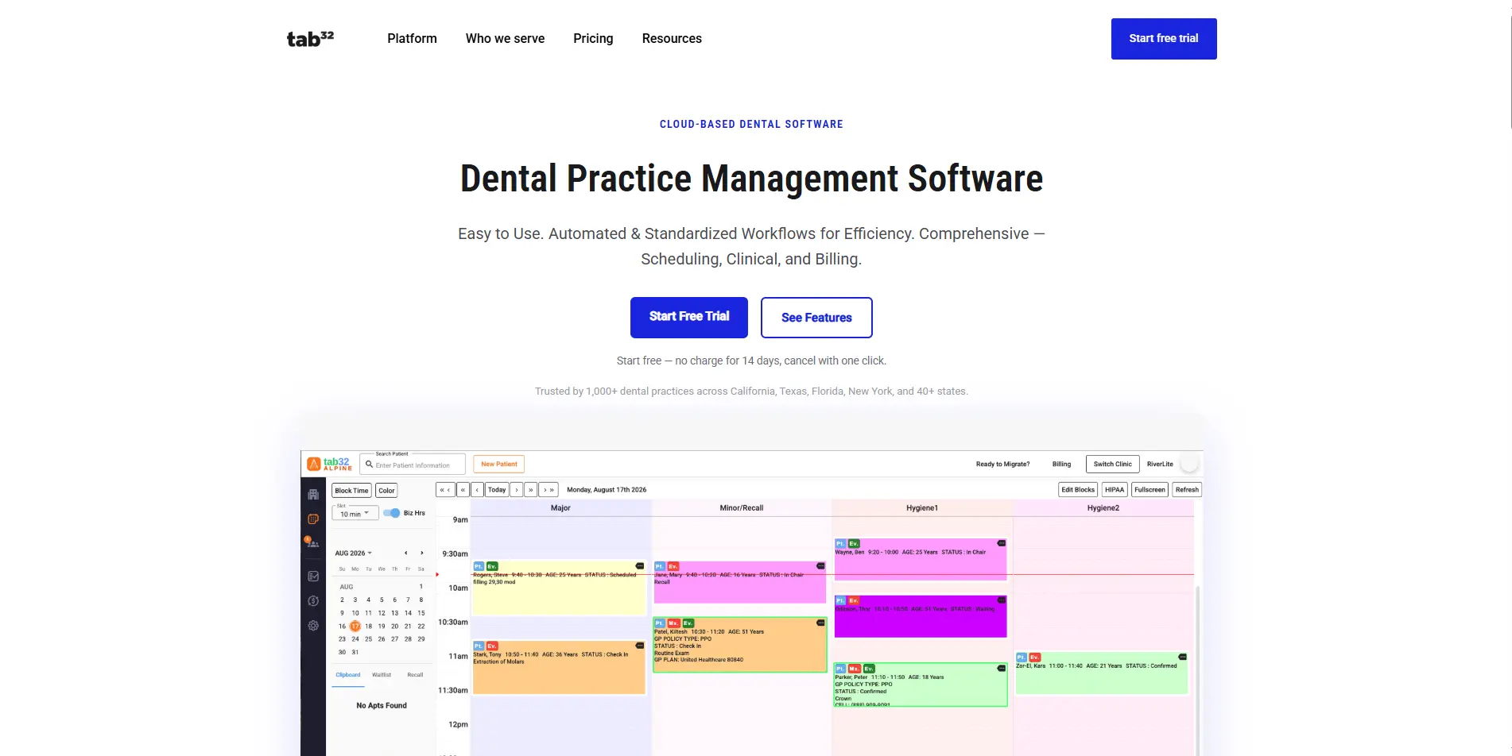Toggle the RiverLite switch
1512x756 pixels.
pos(1188,464)
